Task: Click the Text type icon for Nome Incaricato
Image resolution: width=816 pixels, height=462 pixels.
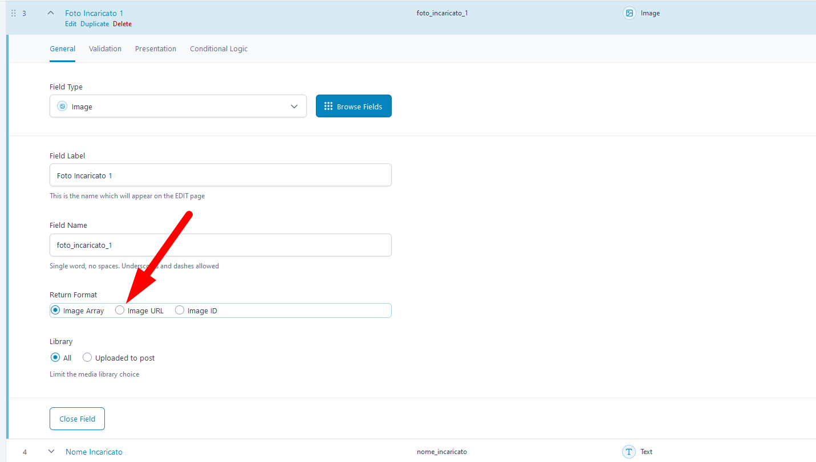Action: (629, 452)
